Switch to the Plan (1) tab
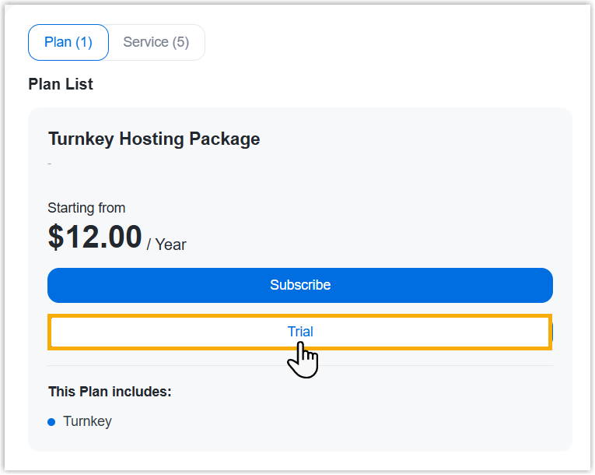 68,42
